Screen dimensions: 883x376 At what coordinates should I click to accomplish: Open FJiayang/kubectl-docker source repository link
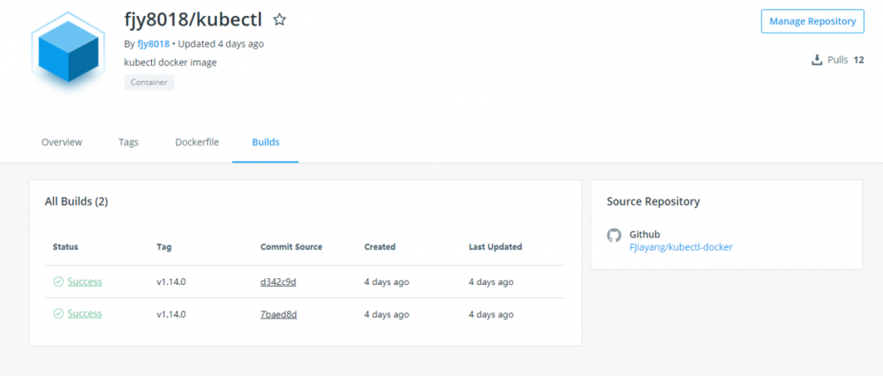click(x=681, y=247)
